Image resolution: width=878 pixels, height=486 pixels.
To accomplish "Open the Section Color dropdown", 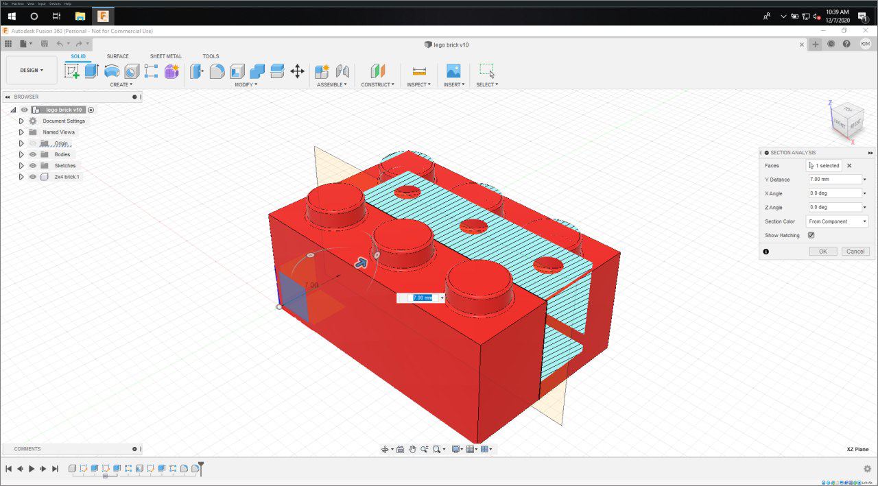I will 837,221.
